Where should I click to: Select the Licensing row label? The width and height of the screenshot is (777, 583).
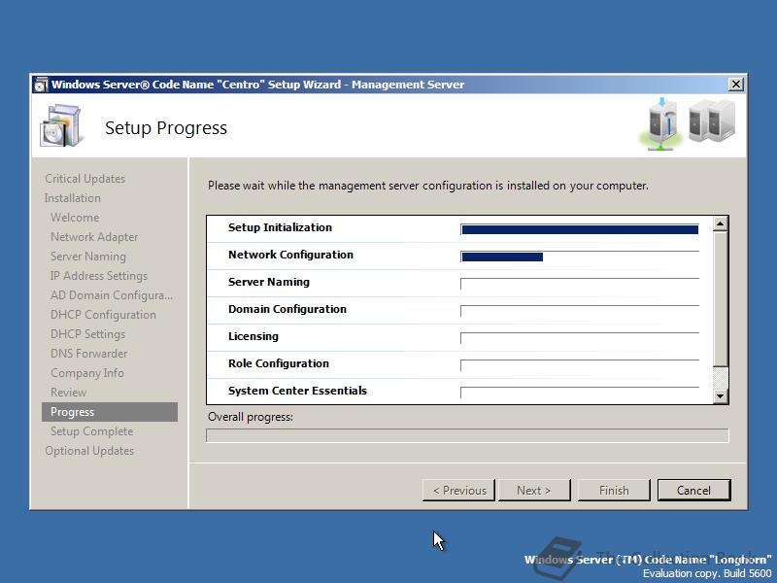[x=253, y=336]
